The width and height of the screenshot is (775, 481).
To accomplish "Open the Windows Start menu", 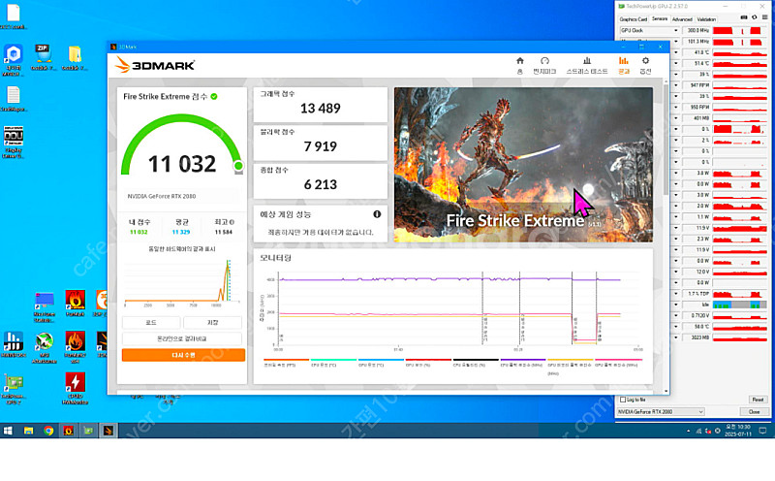I will (x=8, y=431).
